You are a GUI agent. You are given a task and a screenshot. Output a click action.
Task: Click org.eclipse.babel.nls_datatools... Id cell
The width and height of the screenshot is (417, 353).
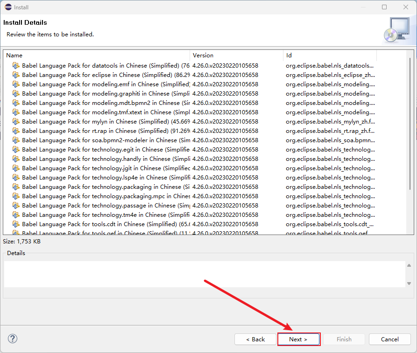pyautogui.click(x=330, y=66)
